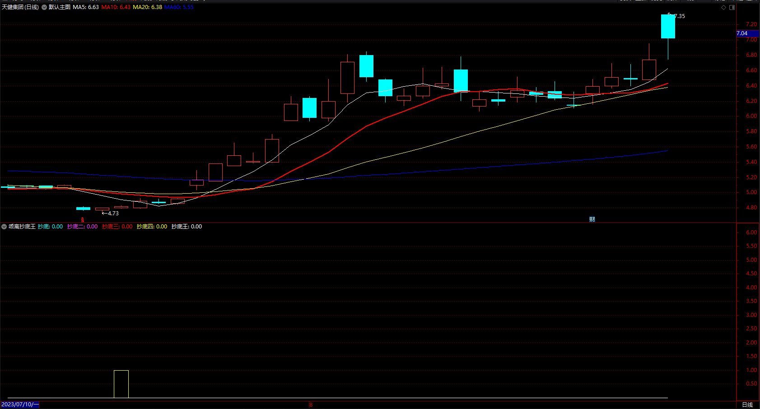This screenshot has width=760, height=409.
Task: Click the 抄底三: 0.00 value label
Action: click(117, 227)
